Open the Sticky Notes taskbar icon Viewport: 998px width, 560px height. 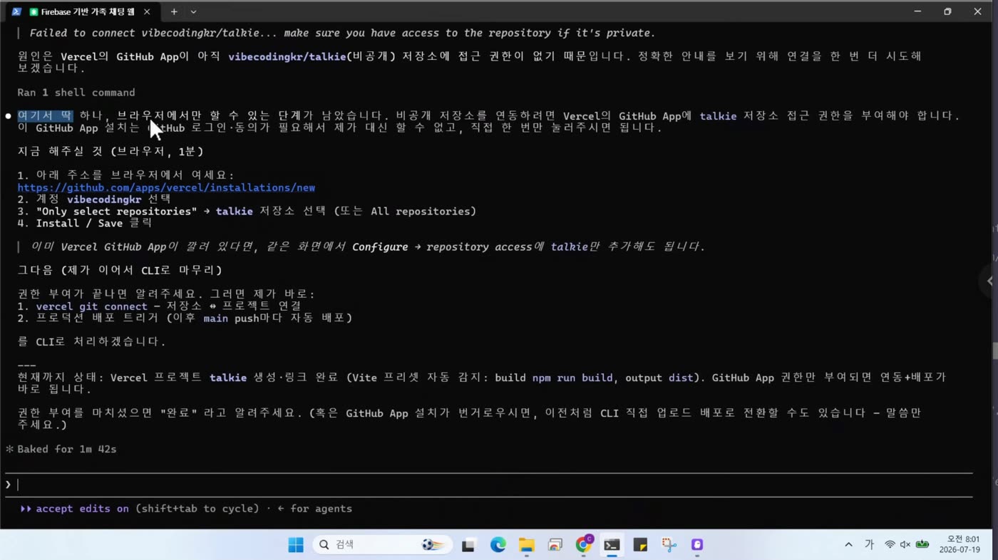(x=640, y=545)
